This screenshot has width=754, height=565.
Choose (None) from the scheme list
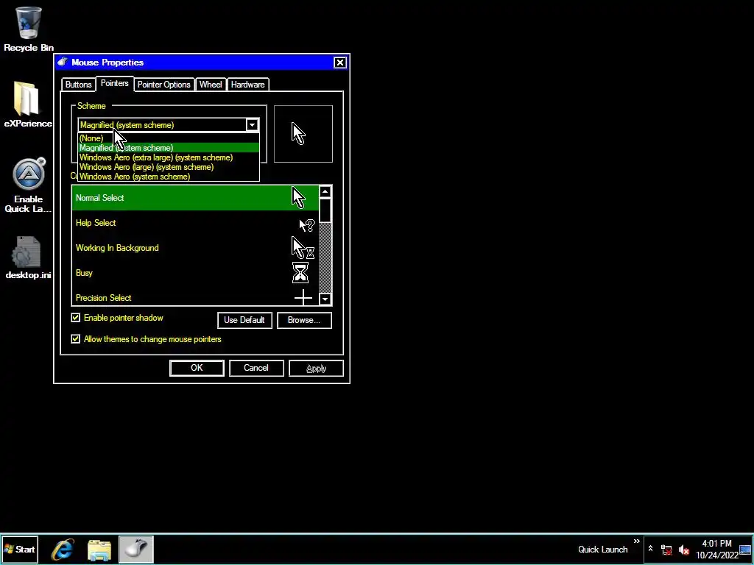click(169, 138)
